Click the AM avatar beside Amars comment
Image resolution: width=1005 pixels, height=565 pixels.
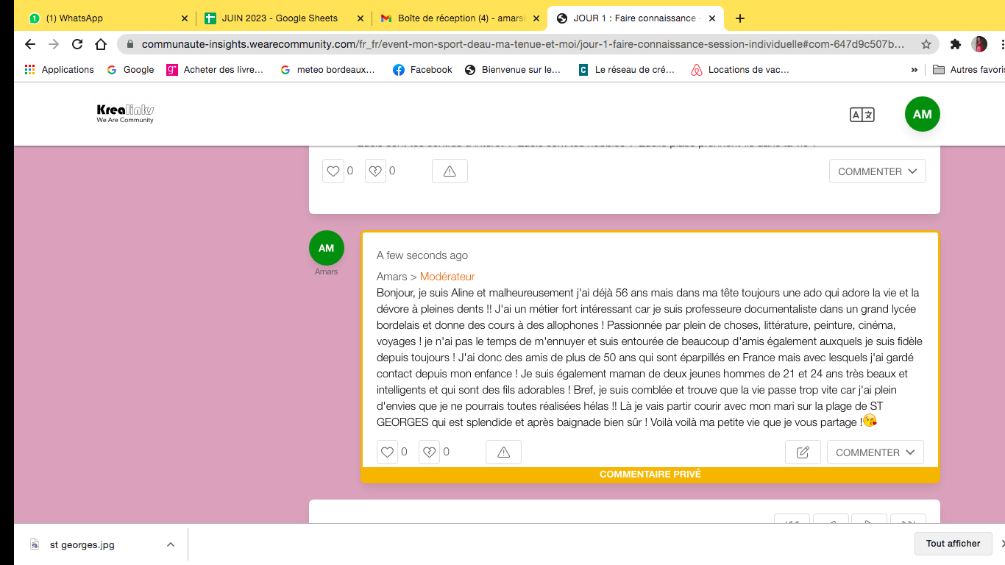click(327, 248)
